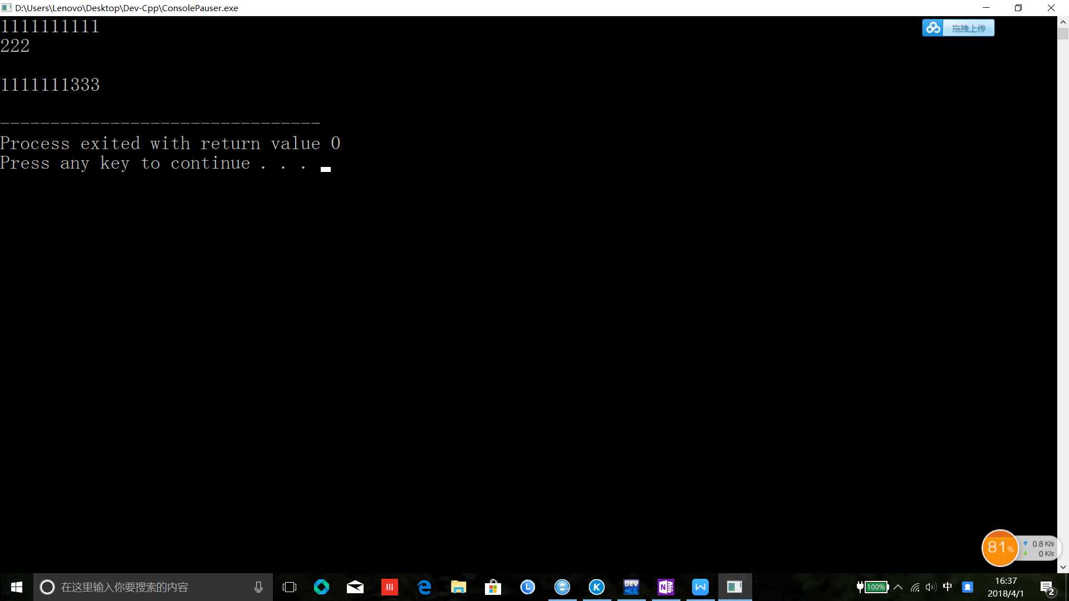The width and height of the screenshot is (1069, 601).
Task: Open the console window system menu icon
Action: tap(7, 8)
